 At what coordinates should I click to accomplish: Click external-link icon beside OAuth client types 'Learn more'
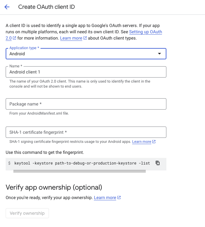[x=85, y=38]
